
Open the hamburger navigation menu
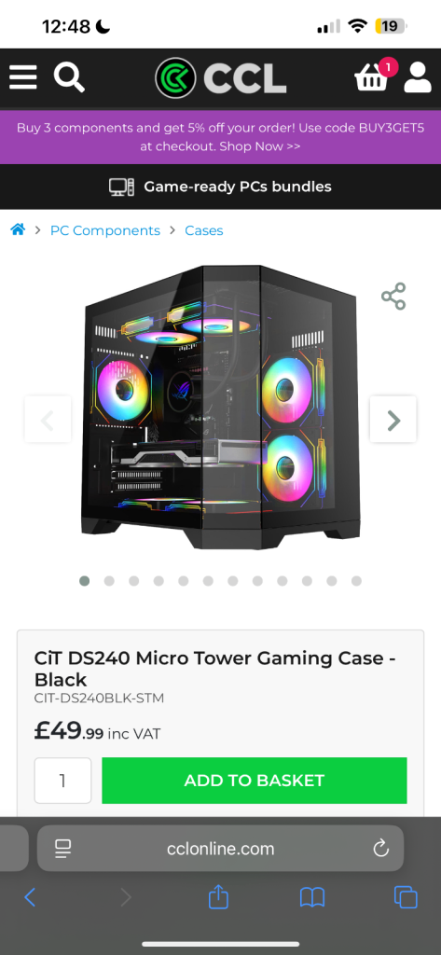pyautogui.click(x=23, y=78)
